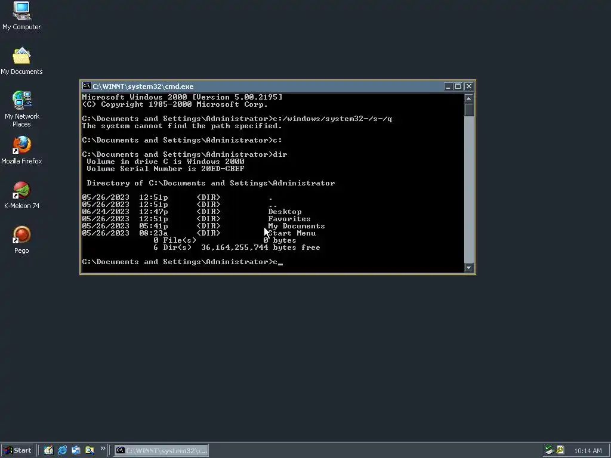Image resolution: width=611 pixels, height=458 pixels.
Task: Click the '36,164,255,744 bytes free' text
Action: tap(261, 247)
